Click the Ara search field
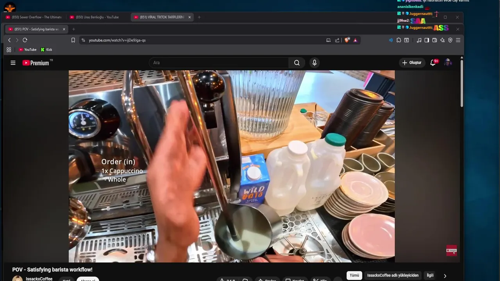The width and height of the screenshot is (500, 281). coord(219,63)
